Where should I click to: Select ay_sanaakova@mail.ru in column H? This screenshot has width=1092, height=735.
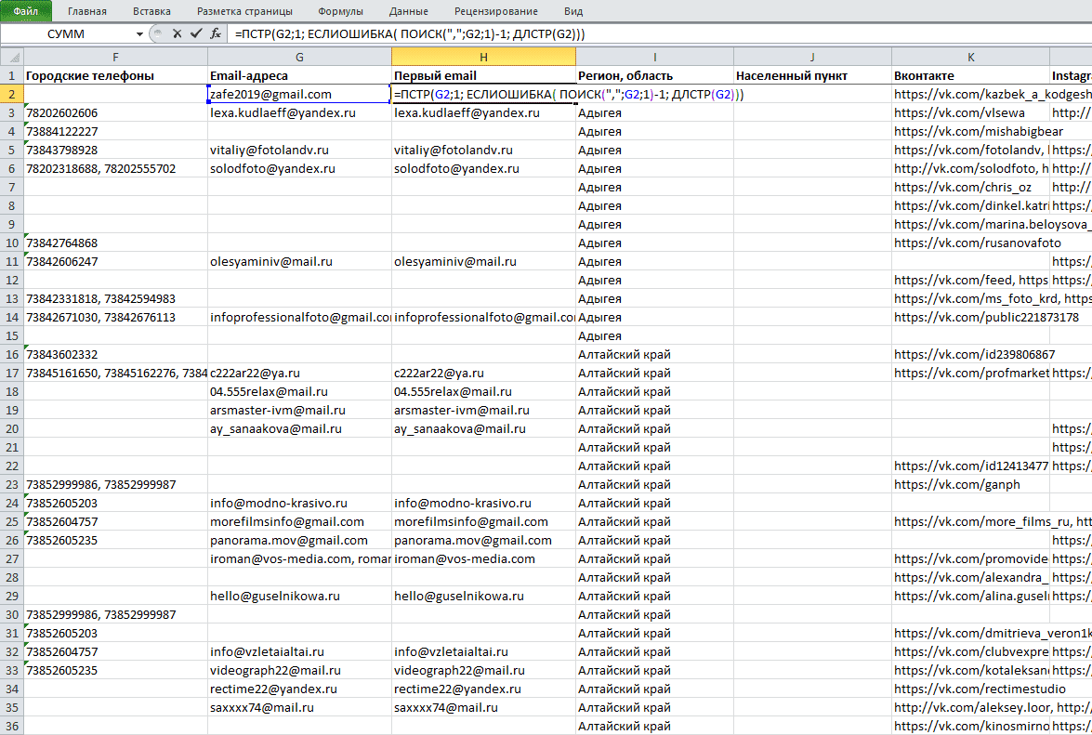483,428
